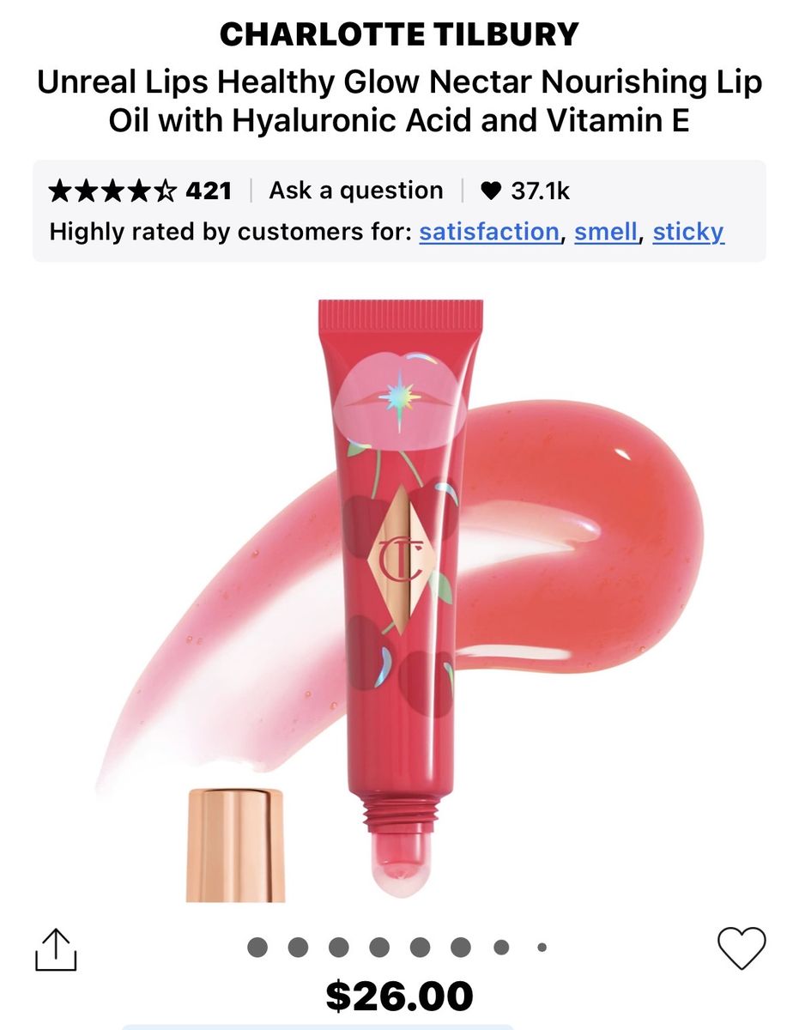Show the fourth carousel image dot
Viewport: 799px width, 1030px height.
point(379,948)
